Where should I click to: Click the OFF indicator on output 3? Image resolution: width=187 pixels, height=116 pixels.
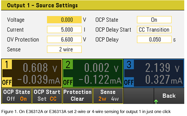129,82
